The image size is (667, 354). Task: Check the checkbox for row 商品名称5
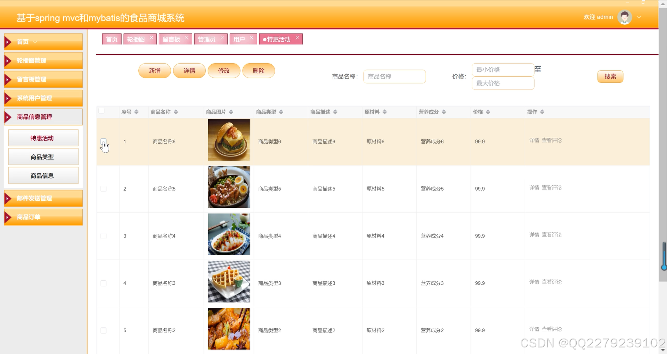pos(103,189)
